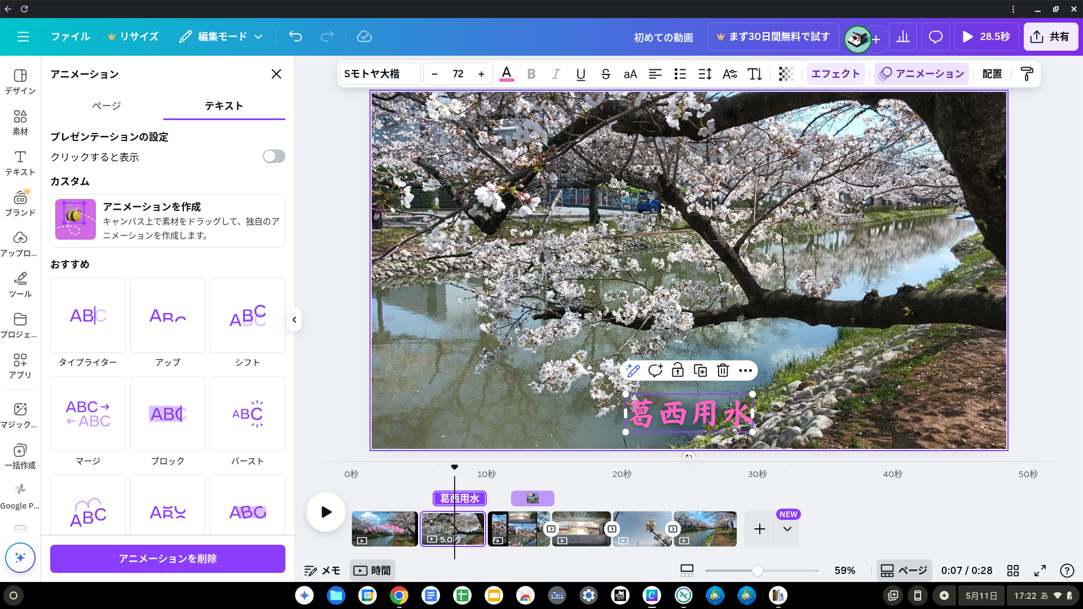The image size is (1083, 609).
Task: Switch to the ページ animation tab
Action: pyautogui.click(x=107, y=105)
